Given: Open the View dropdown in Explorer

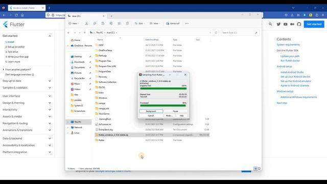Looking at the screenshot, I should point(154,24).
